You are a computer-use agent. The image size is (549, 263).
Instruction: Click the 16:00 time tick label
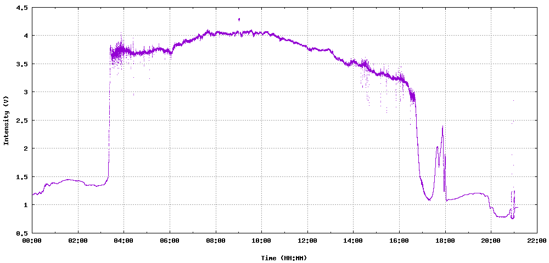399,241
